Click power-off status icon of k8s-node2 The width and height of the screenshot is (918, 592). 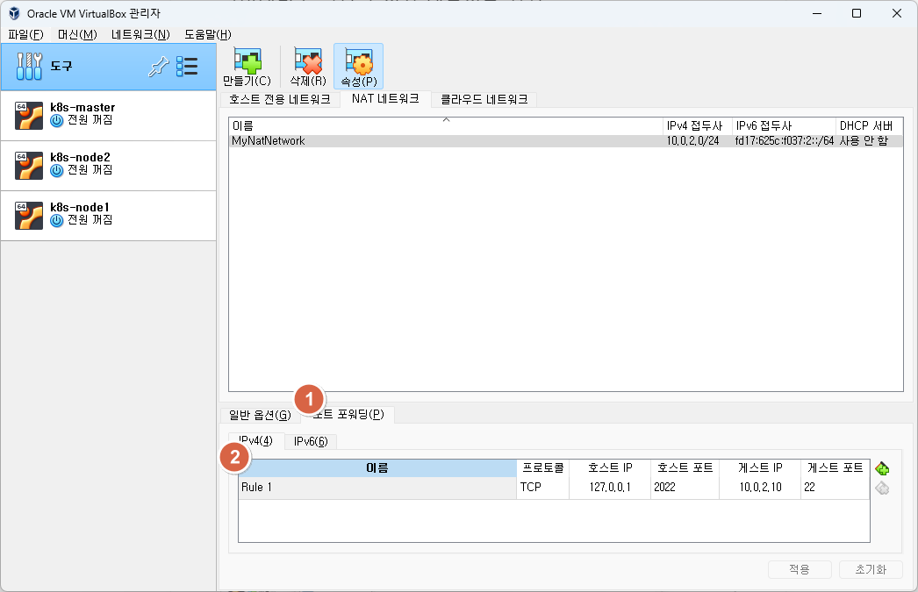(x=57, y=170)
